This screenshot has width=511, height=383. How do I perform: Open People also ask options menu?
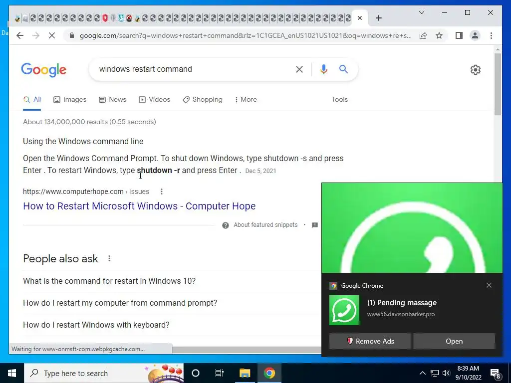[109, 259]
